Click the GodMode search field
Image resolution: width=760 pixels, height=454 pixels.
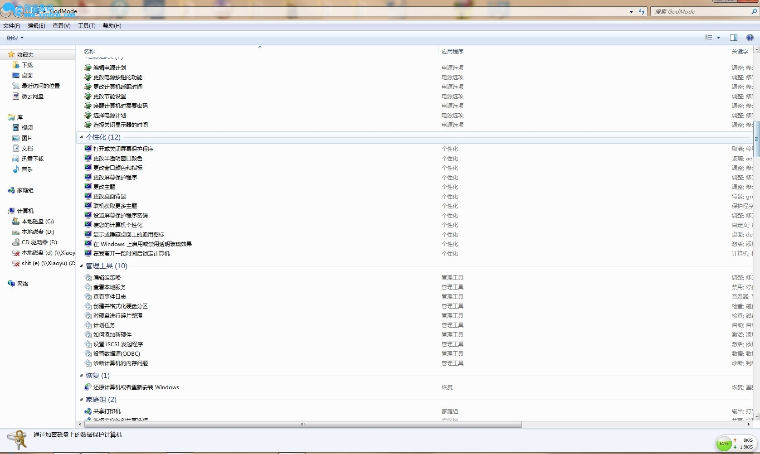tap(704, 12)
